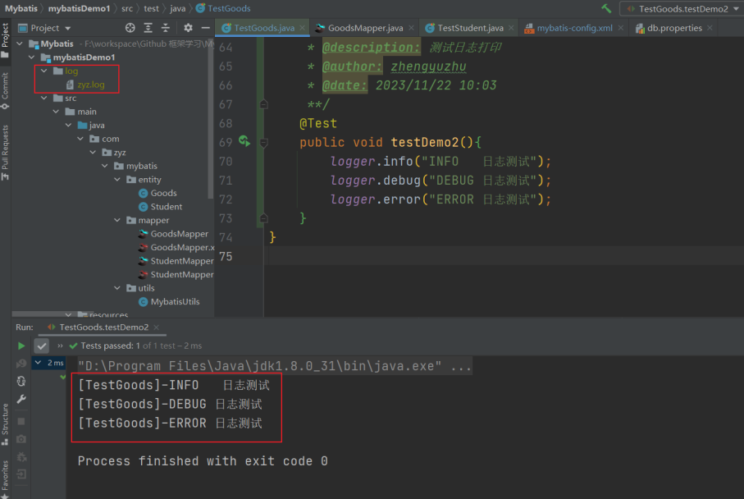Switch to the GoodsMapper.java tab
This screenshot has height=499, width=744.
point(365,28)
